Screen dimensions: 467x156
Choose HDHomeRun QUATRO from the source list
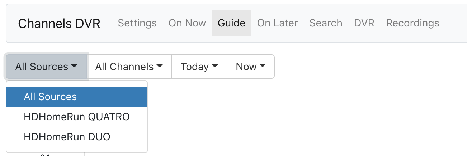(77, 117)
